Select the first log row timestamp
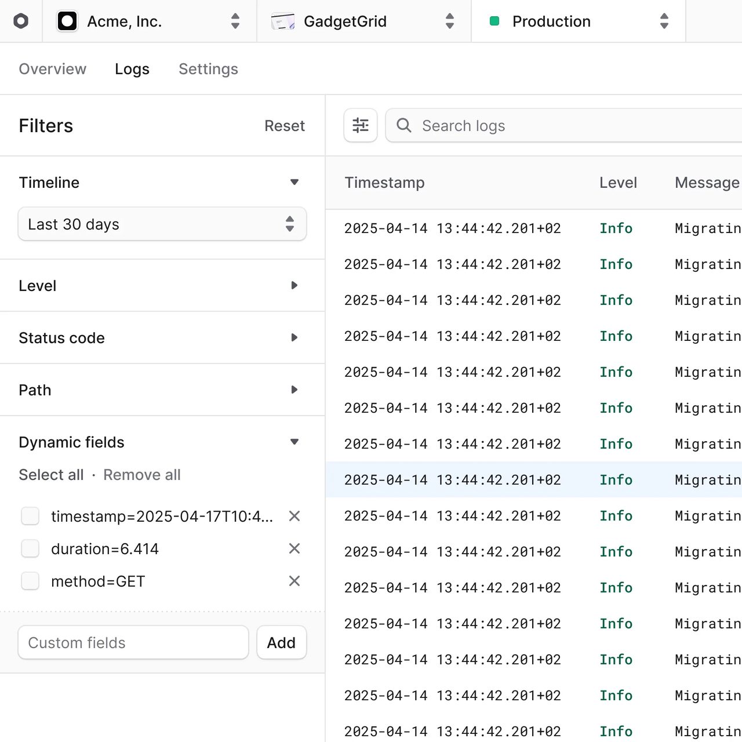Screen dimensions: 742x742 pos(453,228)
